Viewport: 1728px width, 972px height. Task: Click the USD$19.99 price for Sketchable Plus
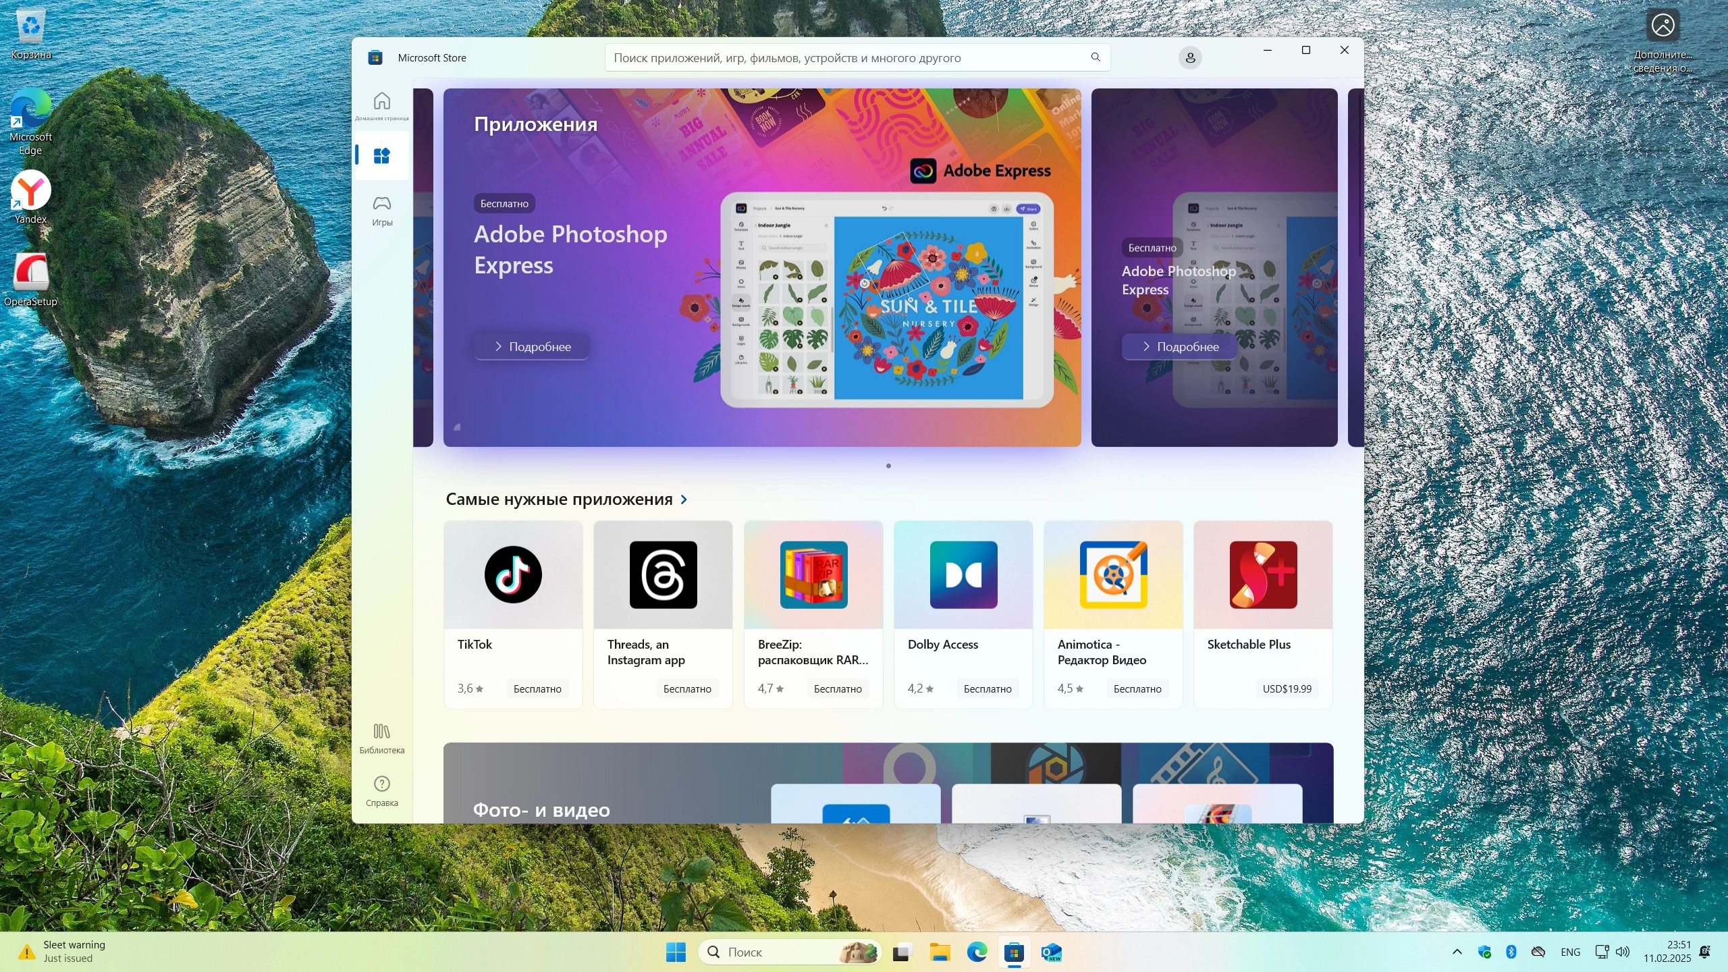tap(1287, 688)
